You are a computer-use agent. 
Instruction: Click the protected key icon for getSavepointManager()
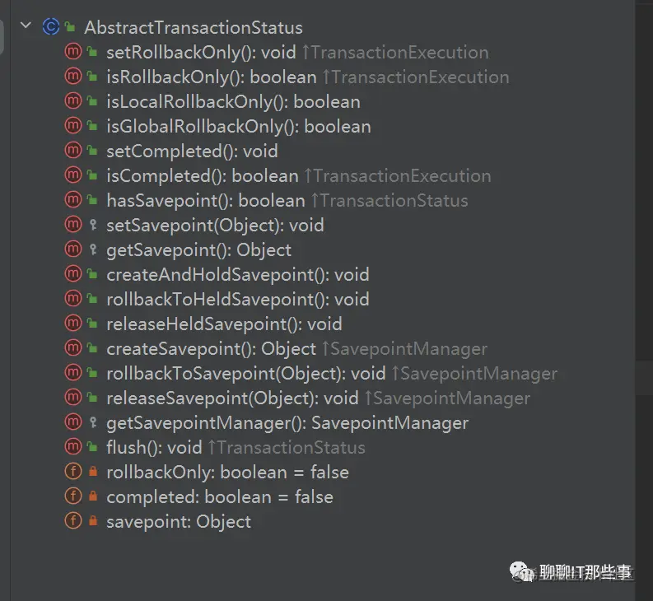click(x=93, y=422)
